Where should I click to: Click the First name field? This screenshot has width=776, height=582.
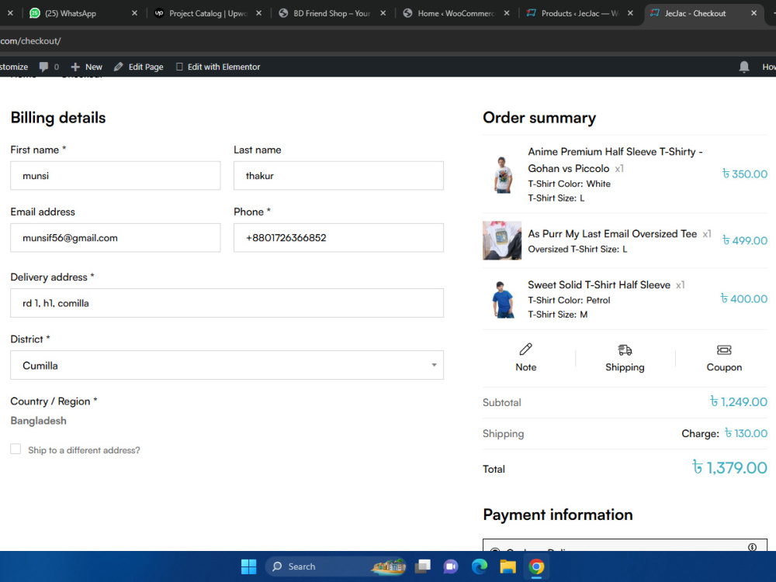coord(116,175)
